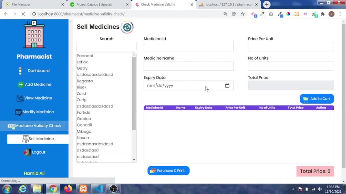
Task: Click Medicine Id column header
Action: pos(154,108)
